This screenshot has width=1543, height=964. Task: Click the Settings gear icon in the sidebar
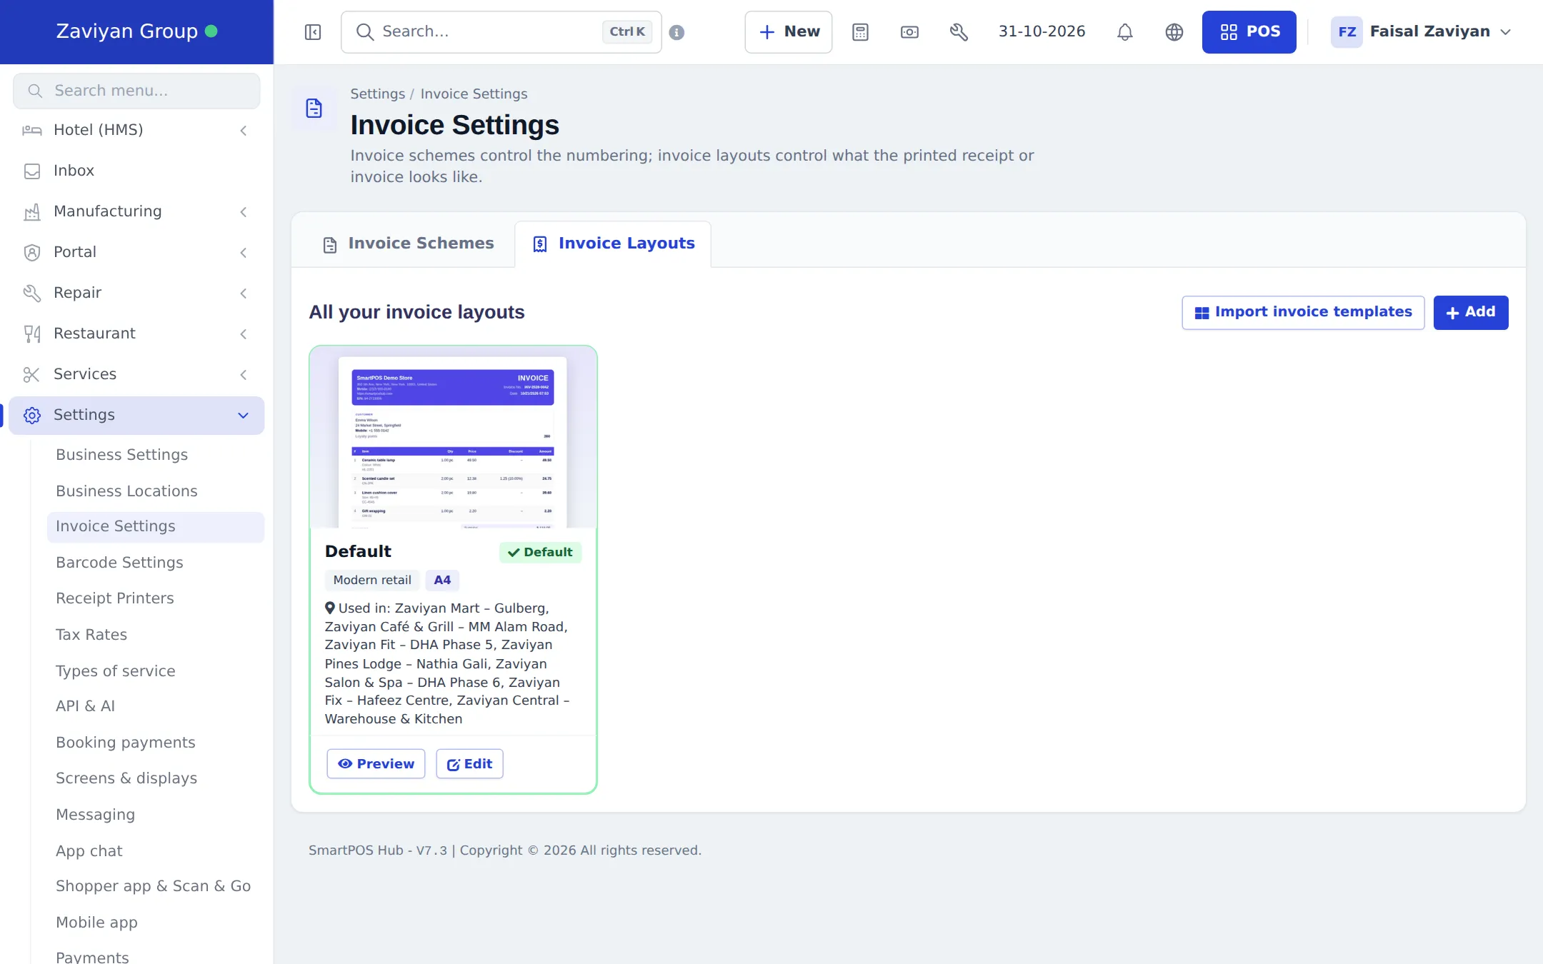tap(32, 415)
